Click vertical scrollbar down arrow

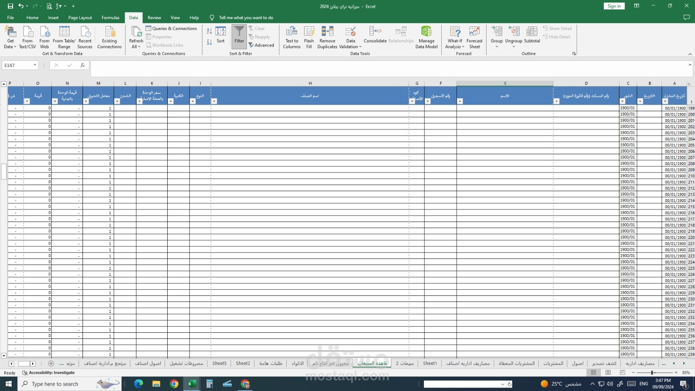point(3,355)
